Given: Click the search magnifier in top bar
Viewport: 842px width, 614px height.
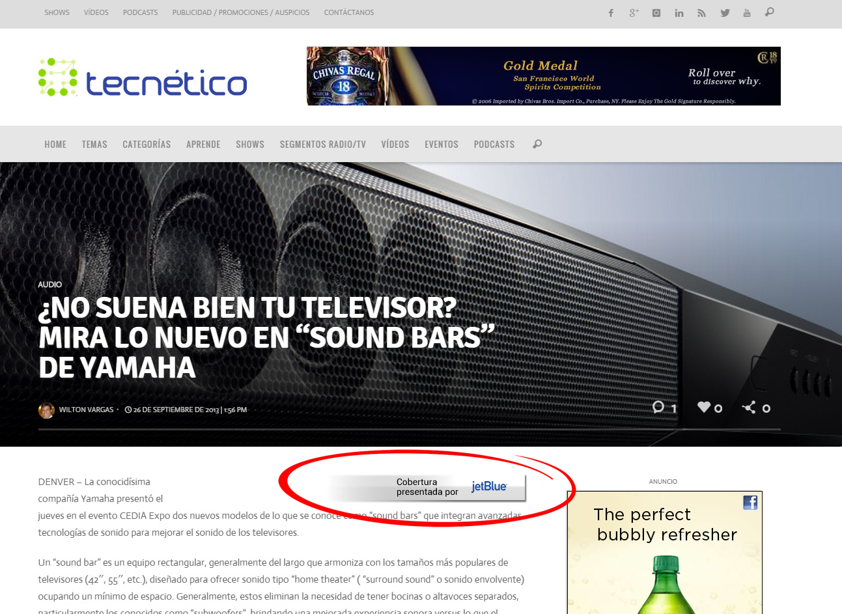Looking at the screenshot, I should [x=770, y=12].
